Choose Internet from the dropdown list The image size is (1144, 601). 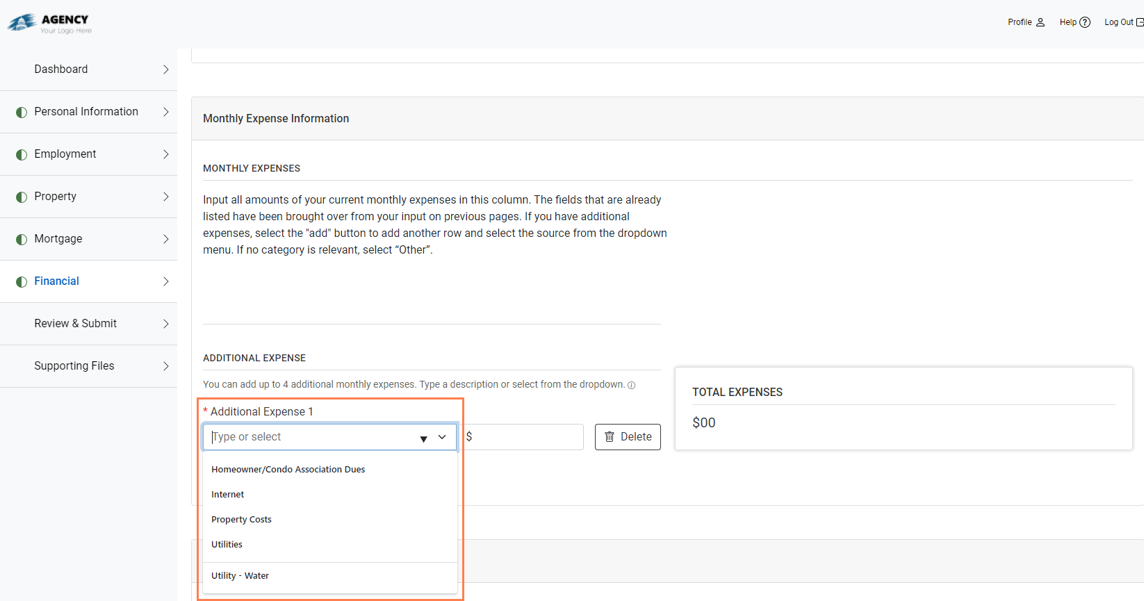click(x=228, y=495)
